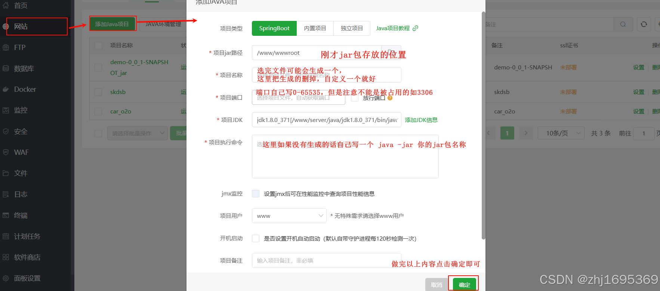Click 未部署 status in car_o2o row
Screen dimensions: 660x291
[568, 112]
